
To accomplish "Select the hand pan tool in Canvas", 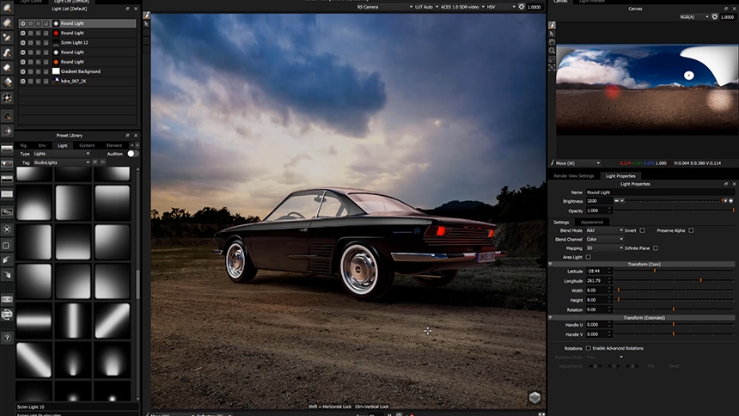I will click(x=552, y=42).
